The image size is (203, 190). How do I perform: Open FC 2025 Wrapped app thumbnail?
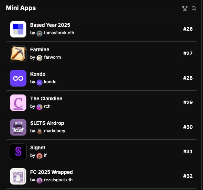[18, 176]
